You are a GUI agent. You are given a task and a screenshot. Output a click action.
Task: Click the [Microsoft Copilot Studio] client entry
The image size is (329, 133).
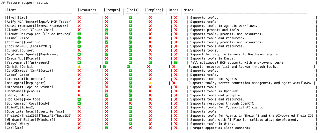[25, 87]
